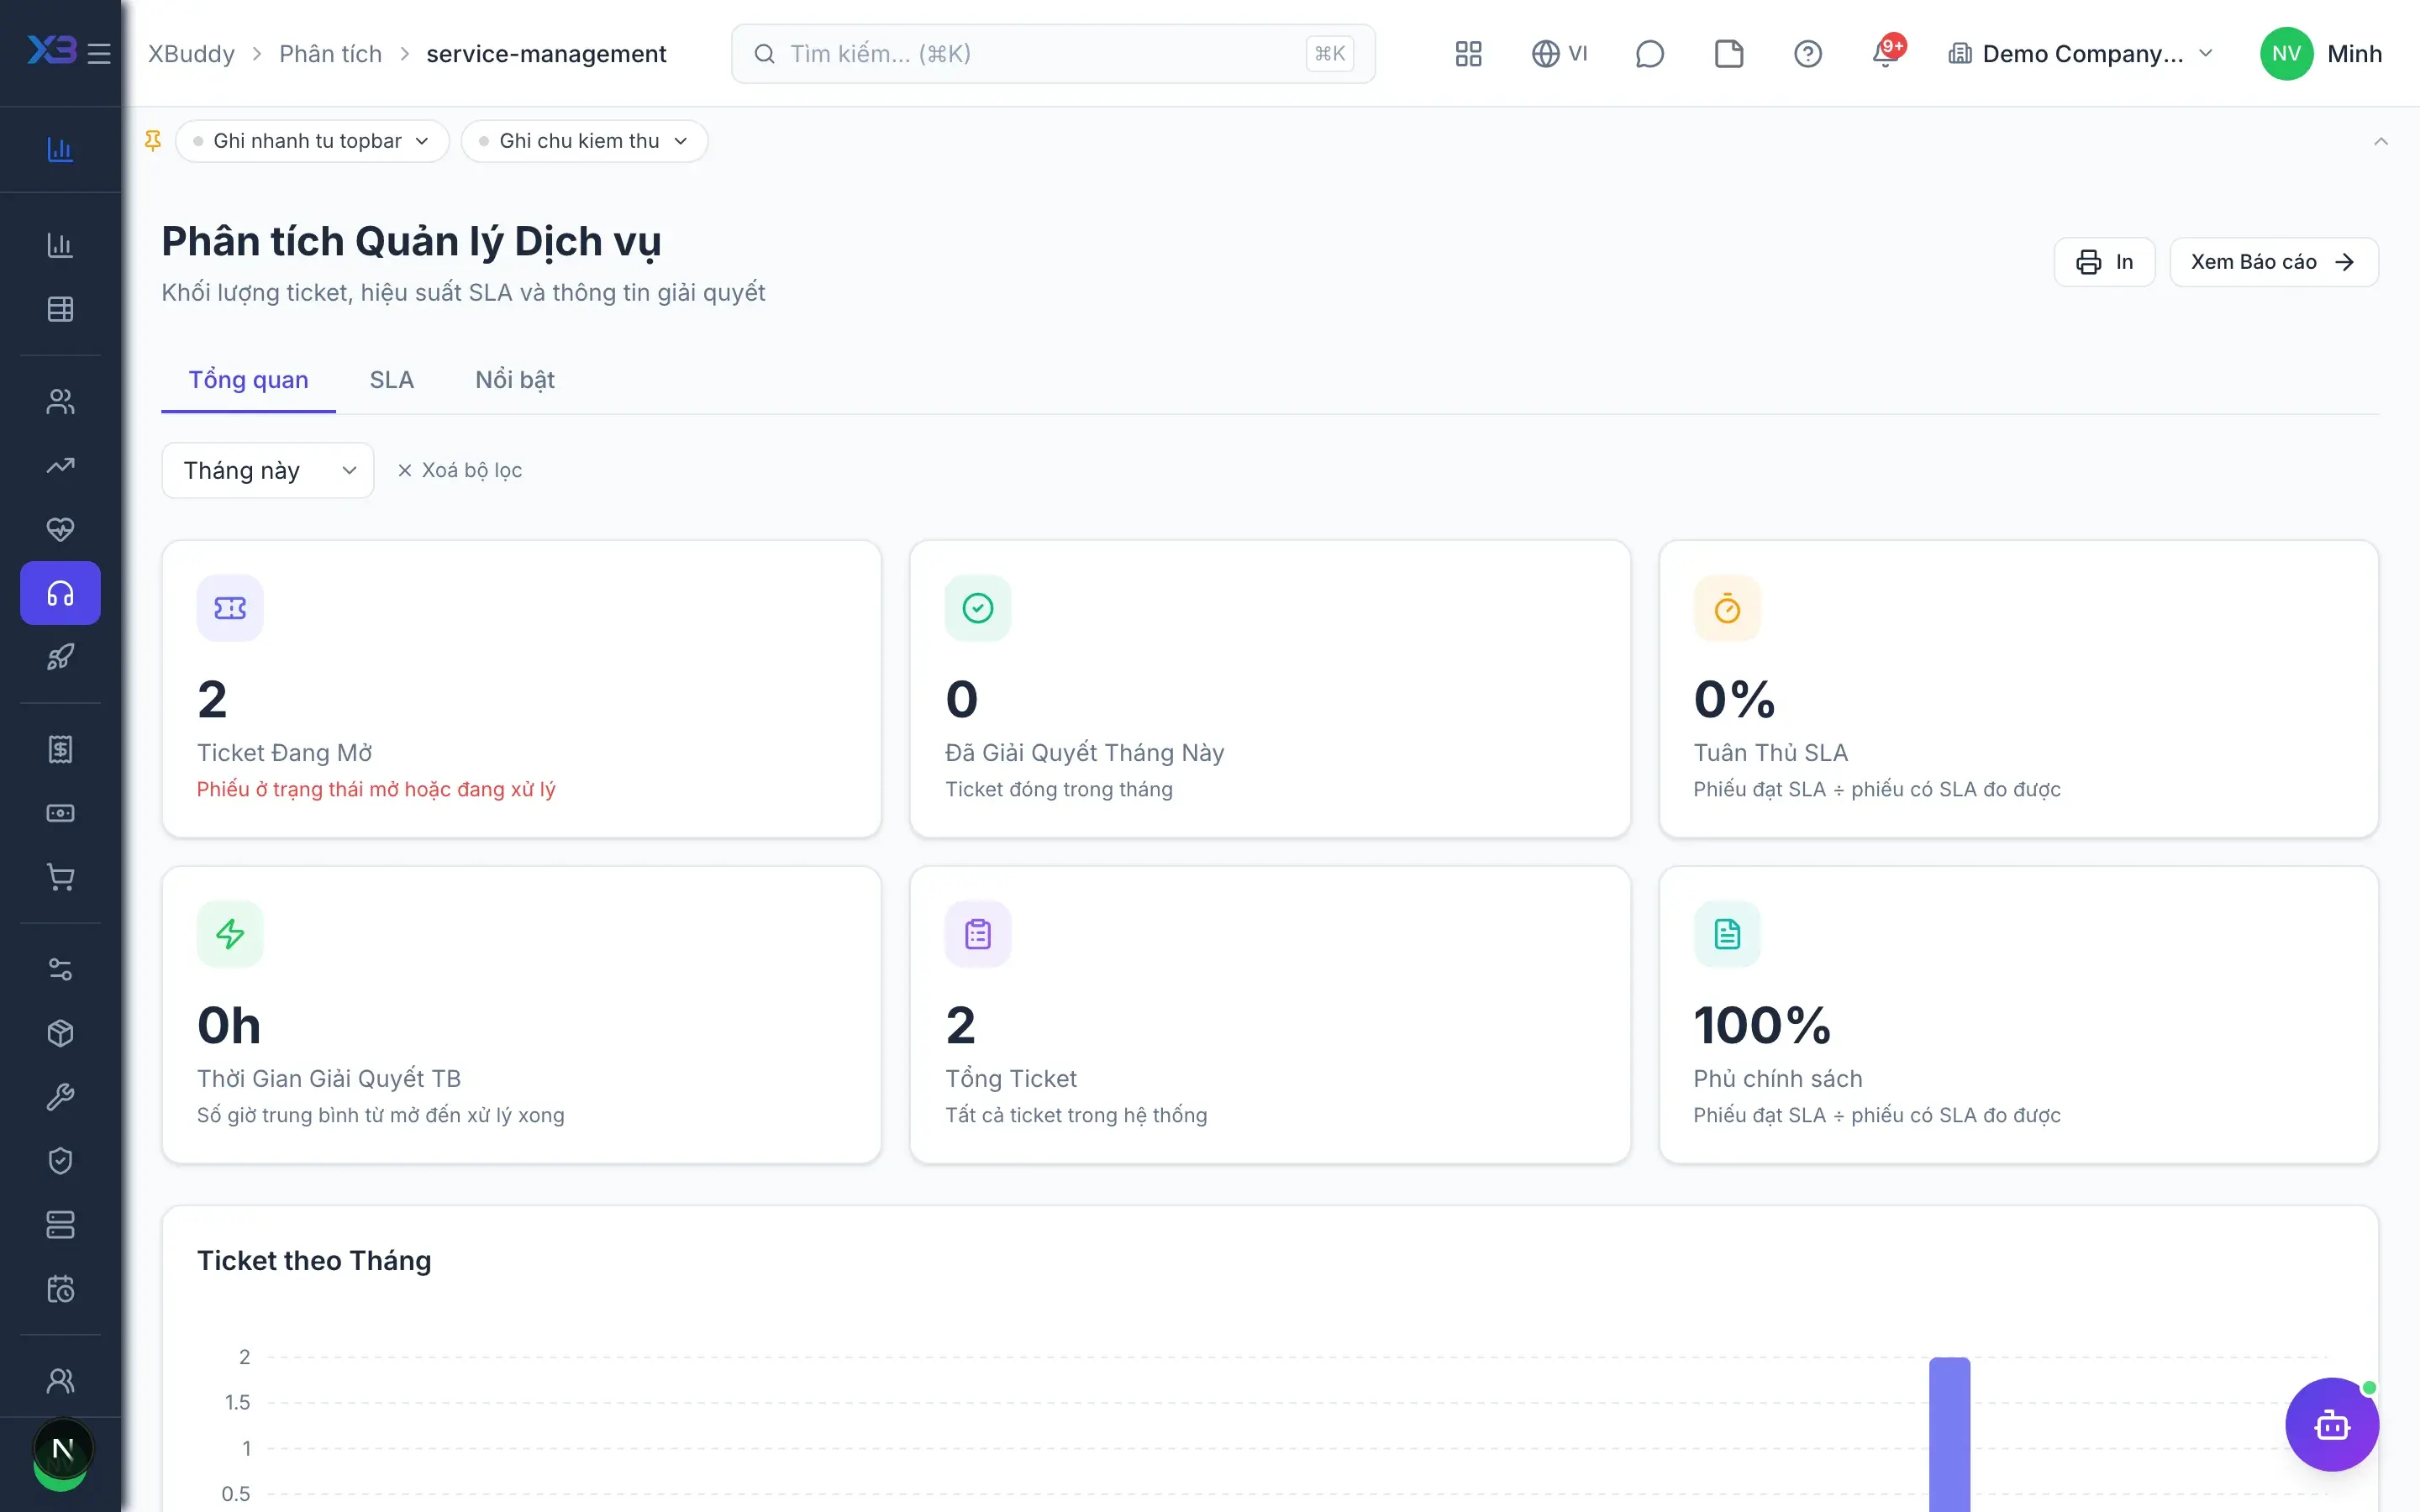The image size is (2420, 1512).
Task: Expand the 'Ghi chu kiem thu' dropdown
Action: click(584, 141)
